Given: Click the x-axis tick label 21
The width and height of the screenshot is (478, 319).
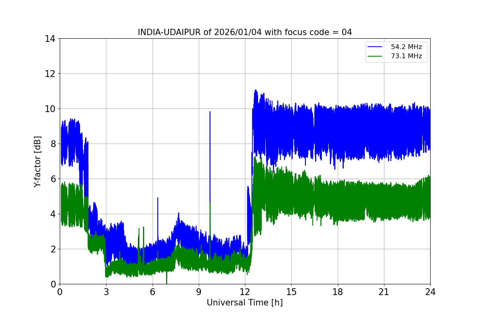Looking at the screenshot, I should [384, 292].
